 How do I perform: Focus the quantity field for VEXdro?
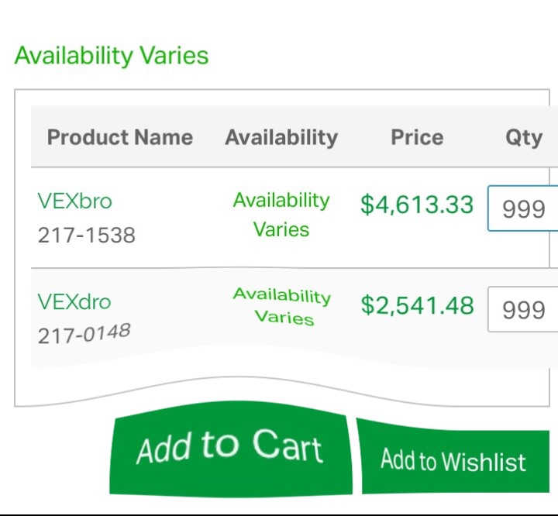(x=524, y=310)
